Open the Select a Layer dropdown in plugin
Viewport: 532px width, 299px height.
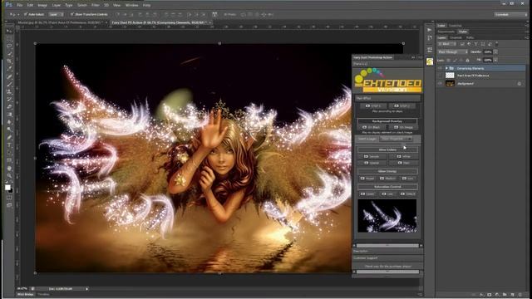(396, 139)
